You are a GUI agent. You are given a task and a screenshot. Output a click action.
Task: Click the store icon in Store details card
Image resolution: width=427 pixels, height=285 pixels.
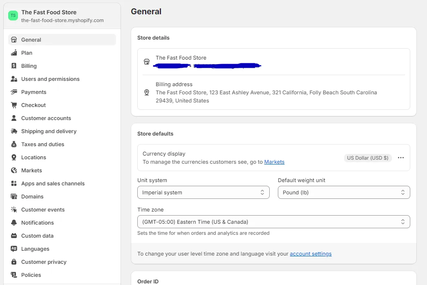coord(147,62)
